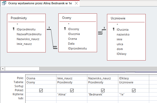Viewport: 157px width, 103px height.
Task: Click the lub cell under the Imie_naucz column
Action: click(72, 98)
